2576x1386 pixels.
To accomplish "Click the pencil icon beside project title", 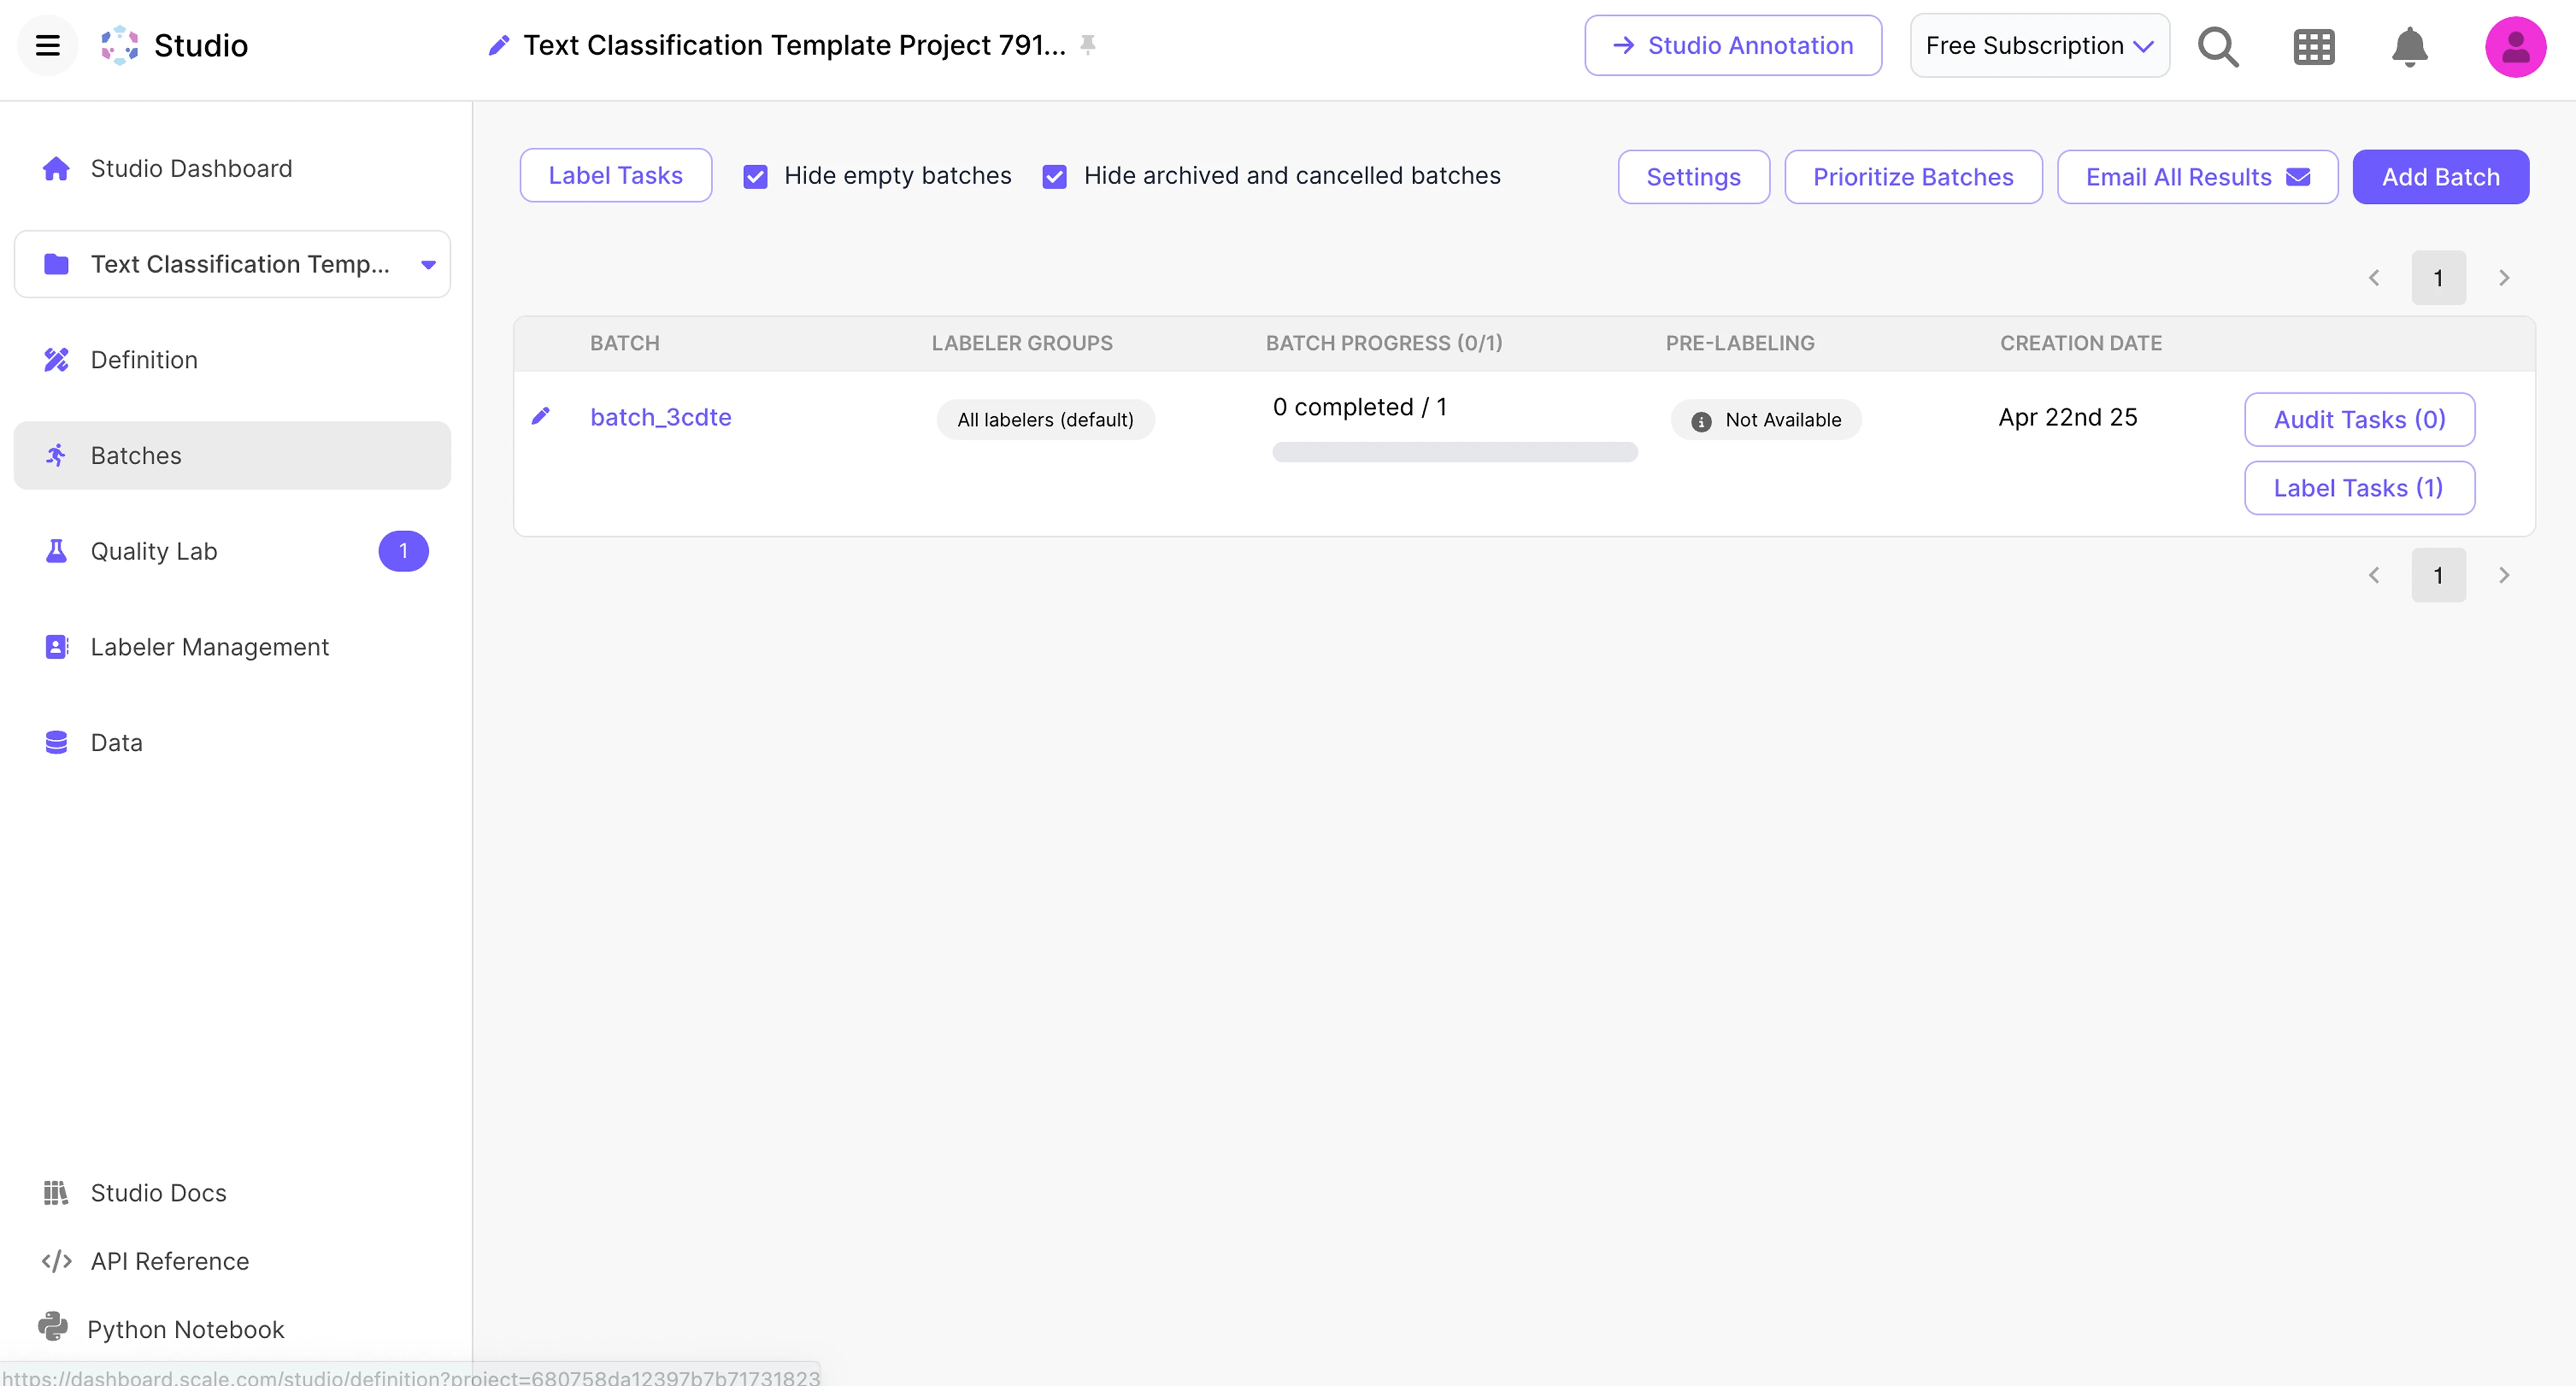I will point(498,45).
